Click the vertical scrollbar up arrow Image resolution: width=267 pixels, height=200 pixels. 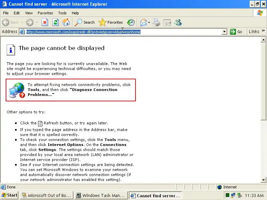point(263,40)
